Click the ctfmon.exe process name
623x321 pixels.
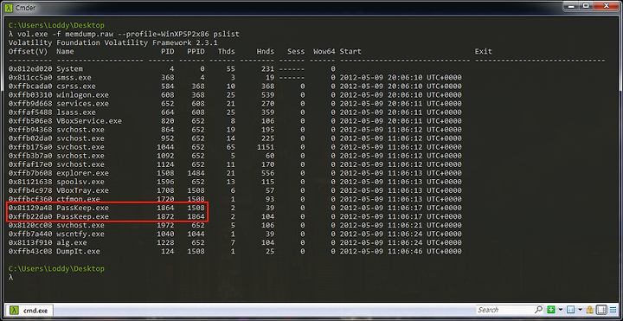click(78, 199)
